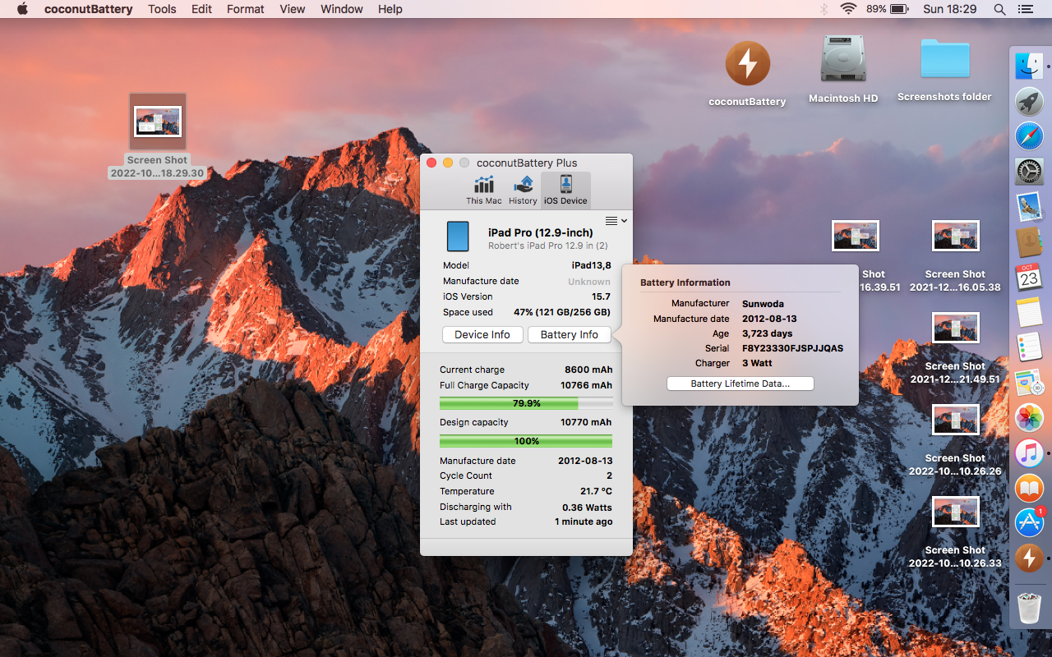Click the serial number F8Y23330FJSPJJQAS

click(792, 348)
